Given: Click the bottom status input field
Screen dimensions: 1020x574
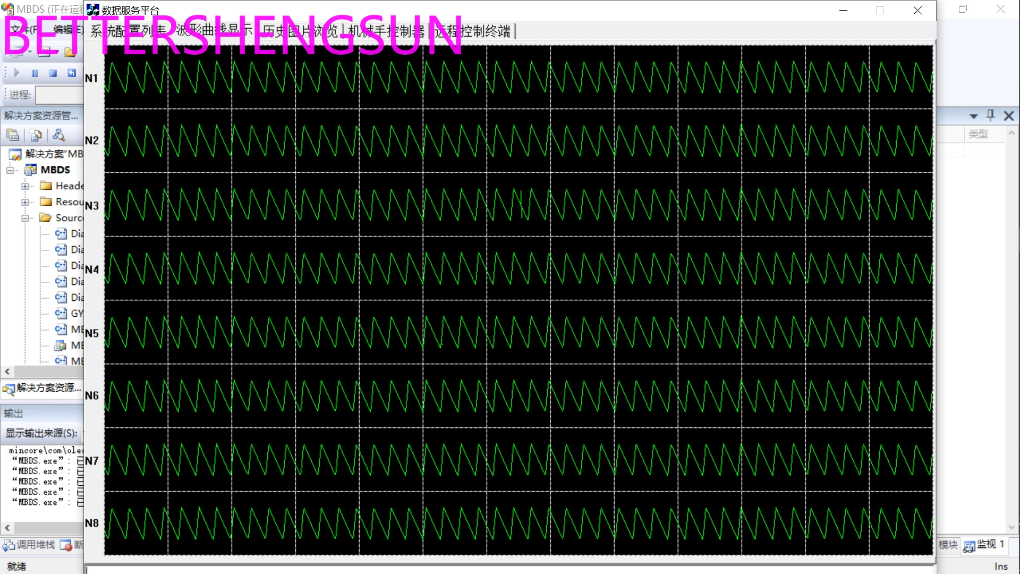Looking at the screenshot, I should pos(509,570).
